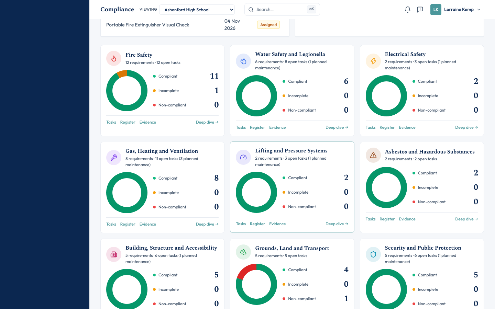Click the search magnifier icon
This screenshot has width=495, height=309.
pyautogui.click(x=251, y=10)
